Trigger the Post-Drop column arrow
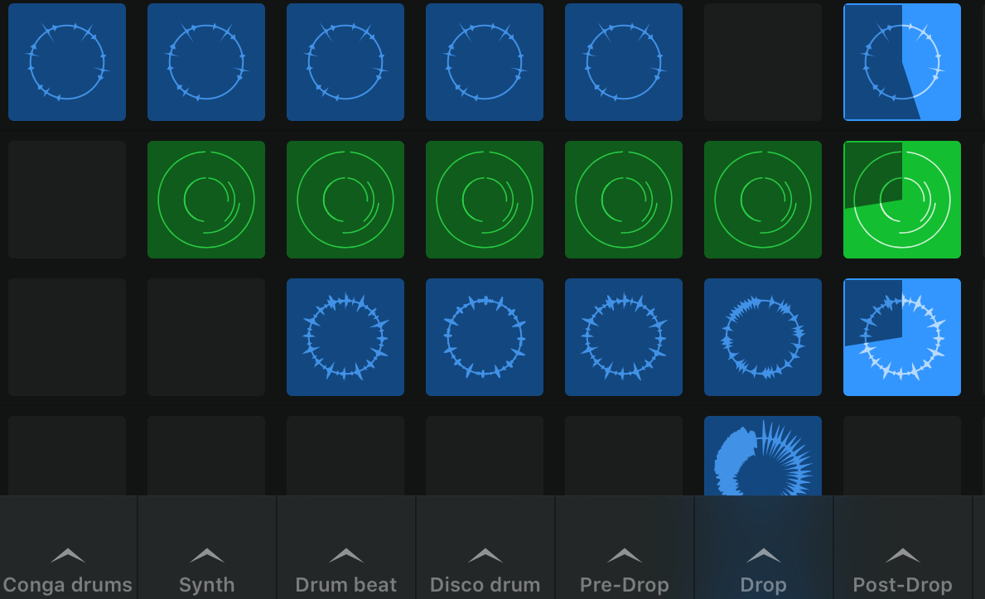Screen dimensions: 985x599 (903, 556)
